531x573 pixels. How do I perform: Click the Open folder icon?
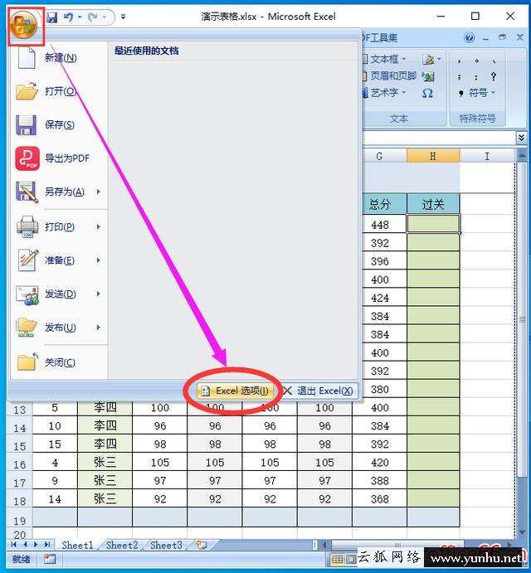click(27, 91)
